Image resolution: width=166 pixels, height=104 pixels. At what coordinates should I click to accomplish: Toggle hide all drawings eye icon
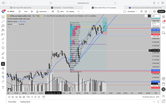(x=3, y=77)
